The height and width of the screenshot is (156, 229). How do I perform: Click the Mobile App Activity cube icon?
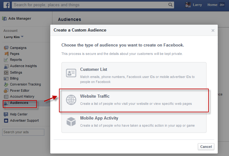click(71, 122)
